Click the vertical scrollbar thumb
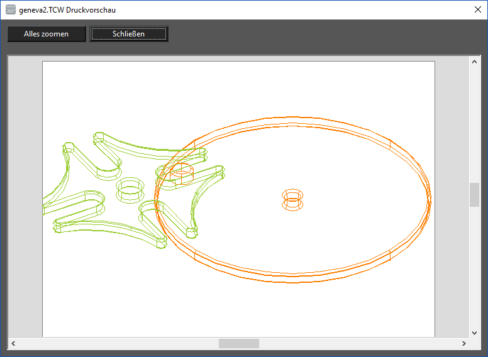488x357 pixels. (474, 195)
